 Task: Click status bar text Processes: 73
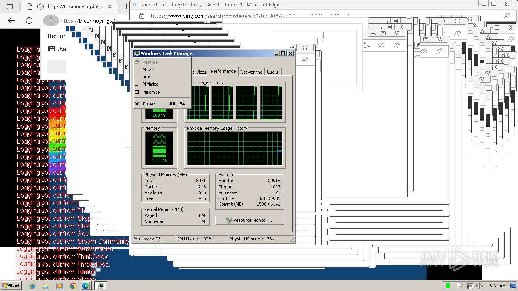pos(147,239)
